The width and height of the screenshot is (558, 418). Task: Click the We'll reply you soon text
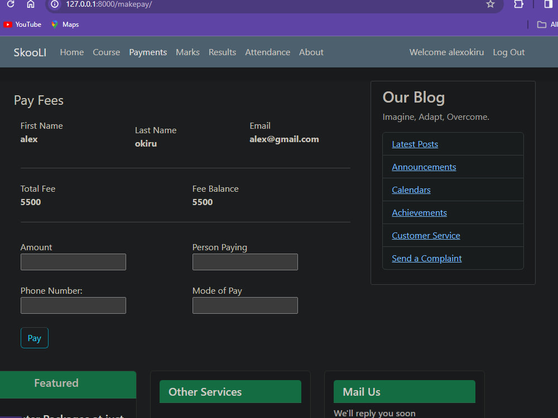(374, 413)
